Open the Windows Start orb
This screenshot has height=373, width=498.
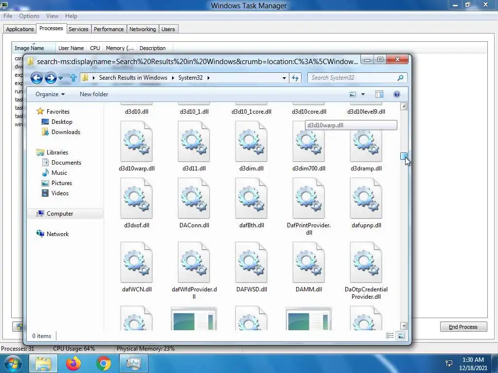pos(13,364)
